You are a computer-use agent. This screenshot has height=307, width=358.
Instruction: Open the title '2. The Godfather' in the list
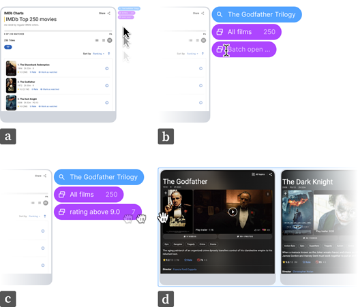27,82
